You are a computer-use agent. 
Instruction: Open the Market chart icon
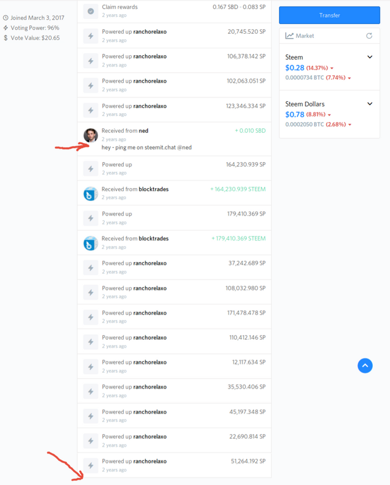[x=289, y=36]
